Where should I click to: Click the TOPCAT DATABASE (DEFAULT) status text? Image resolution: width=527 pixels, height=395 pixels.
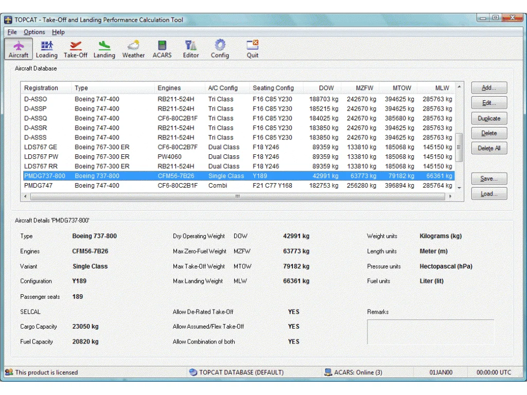click(241, 372)
